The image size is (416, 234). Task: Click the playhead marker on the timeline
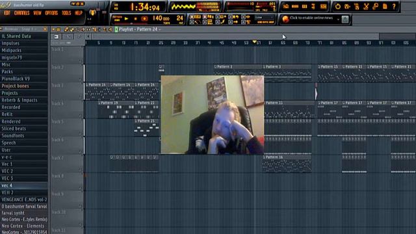pos(254,42)
